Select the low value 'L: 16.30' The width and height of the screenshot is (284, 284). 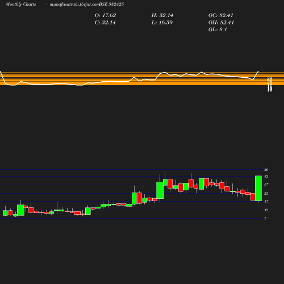click(162, 23)
